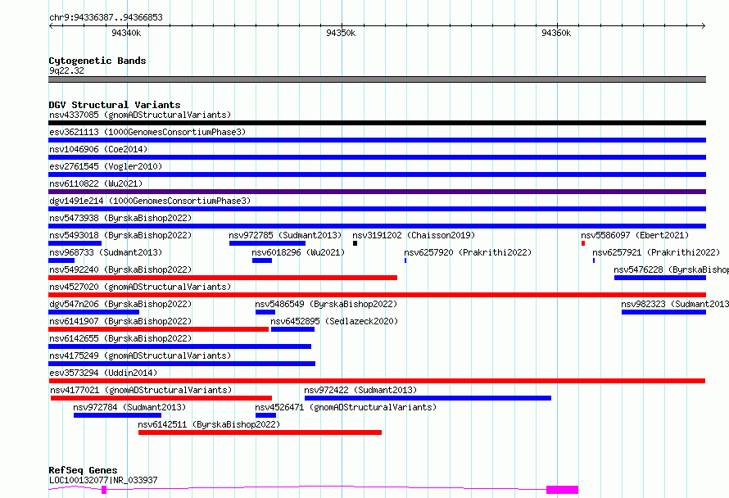729x498 pixels.
Task: Open nsv4526471 (gnomADStructuralVariants) label
Action: [346, 407]
